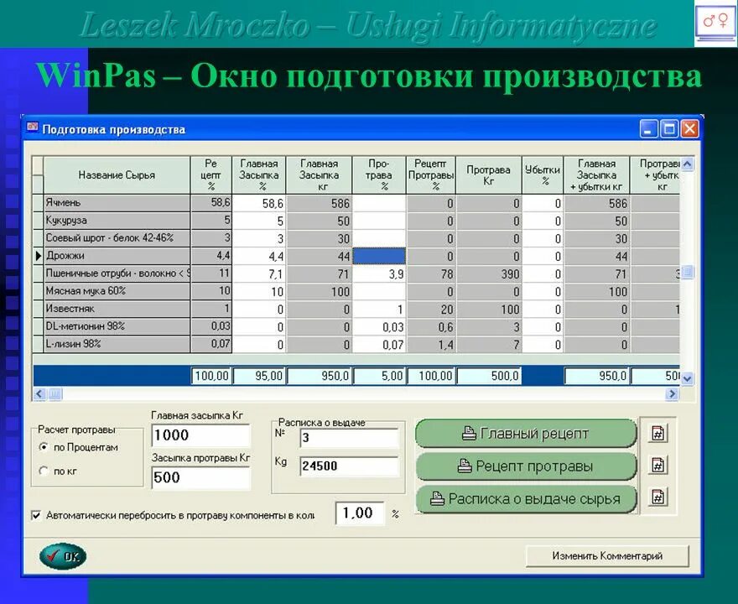Click the highlighted Протрава % cell in Дрожжи row
The image size is (738, 604).
pyautogui.click(x=379, y=256)
